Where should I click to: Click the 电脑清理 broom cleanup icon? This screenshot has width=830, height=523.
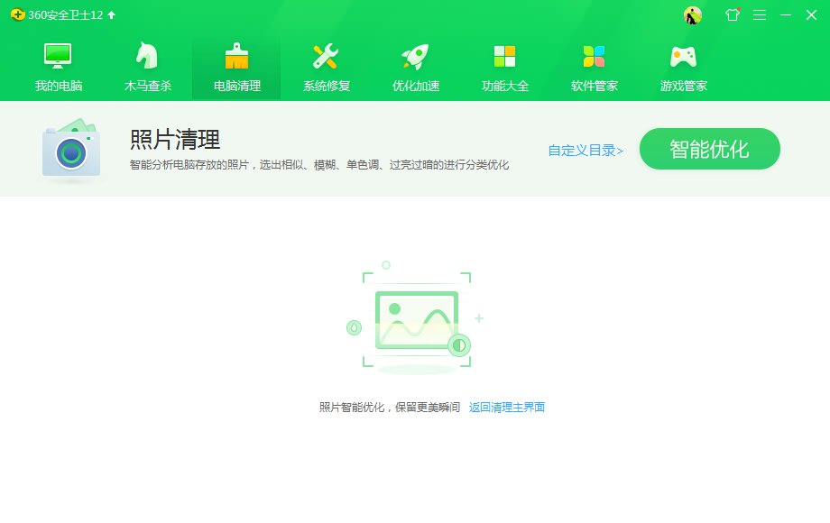click(x=235, y=54)
